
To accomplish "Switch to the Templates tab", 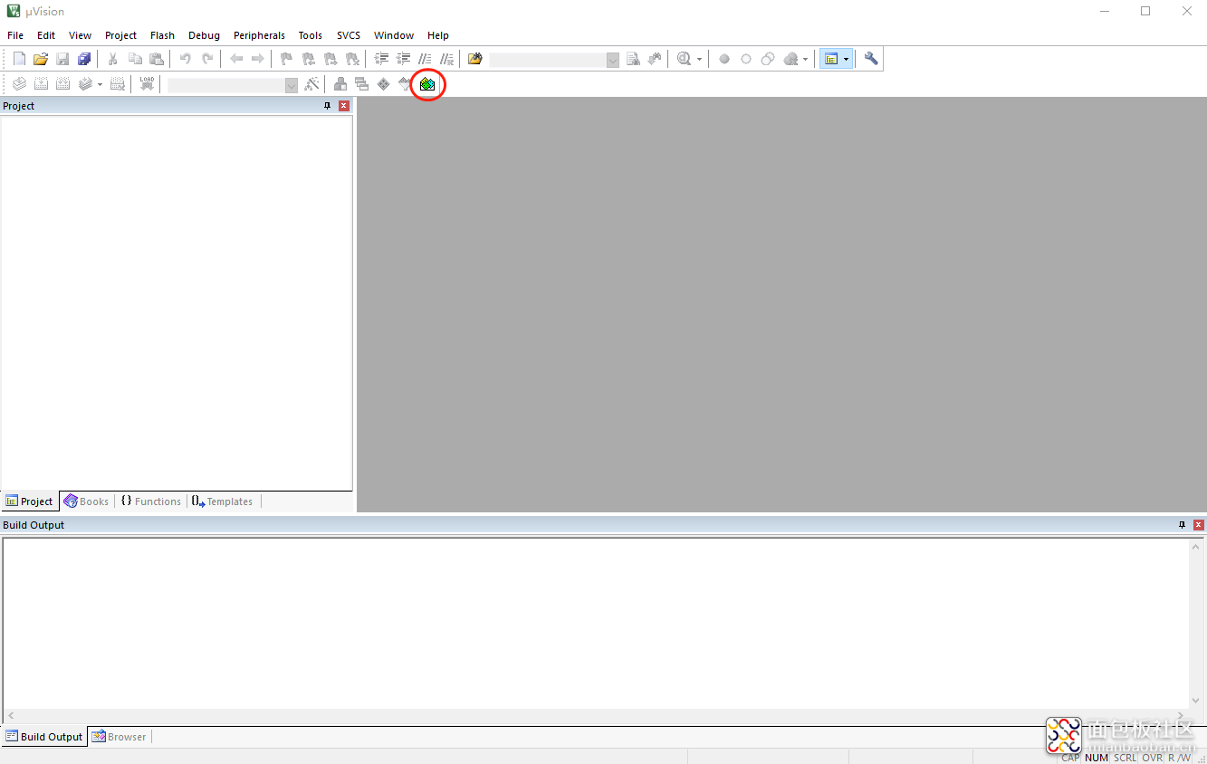I will click(x=223, y=501).
